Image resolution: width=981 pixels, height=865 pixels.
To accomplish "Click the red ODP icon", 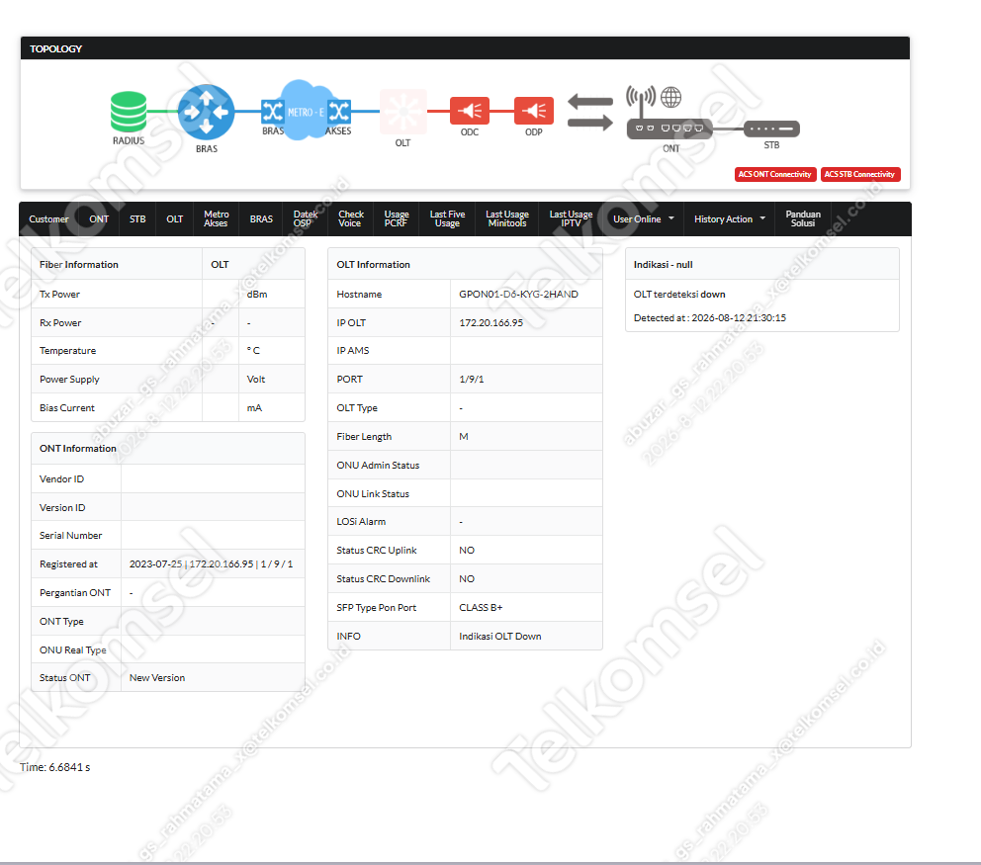I will click(x=534, y=112).
